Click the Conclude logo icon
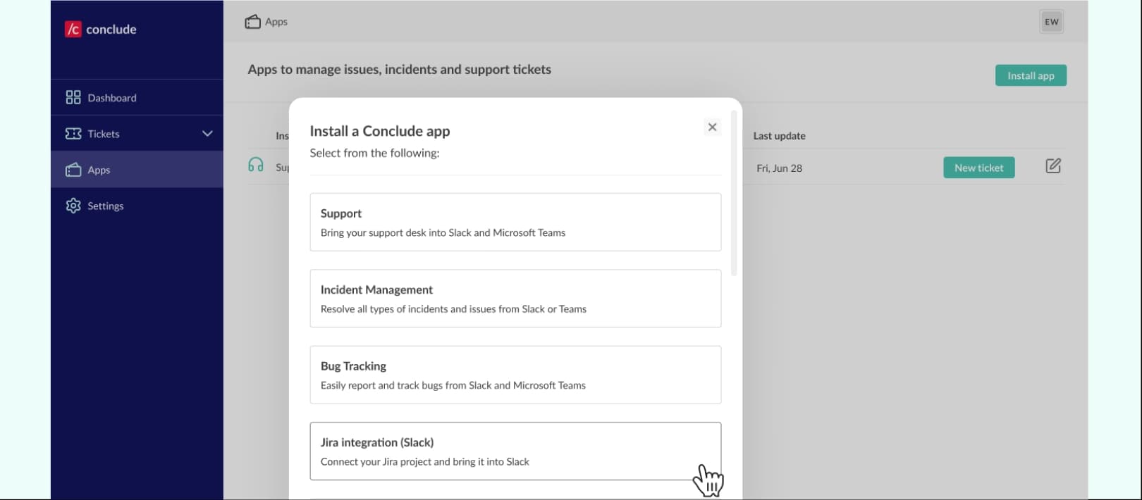The height and width of the screenshot is (500, 1142). click(73, 29)
